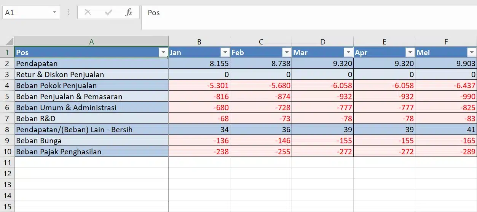Click the Name Box showing A1
Viewport: 477px width, 212px height.
click(27, 13)
